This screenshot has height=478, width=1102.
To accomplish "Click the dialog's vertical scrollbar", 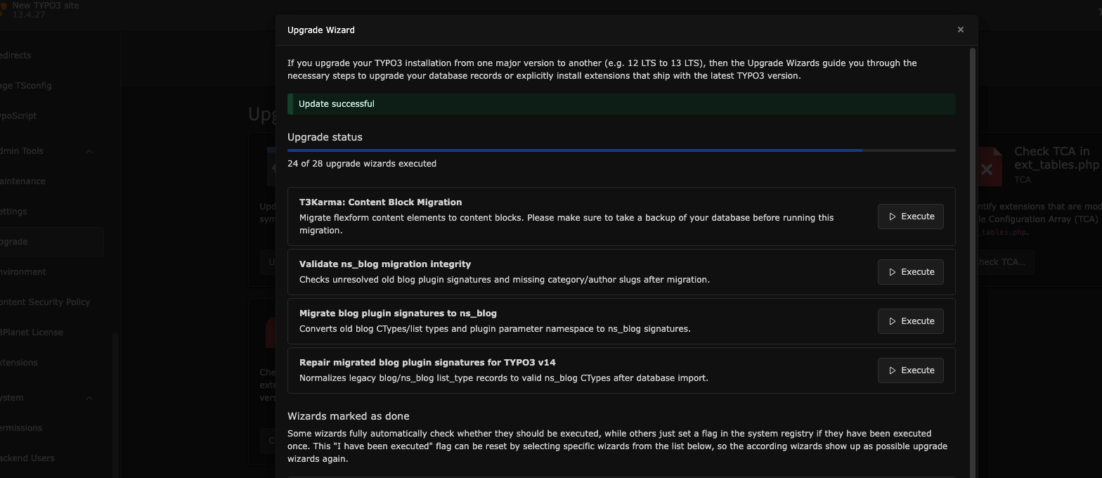I will tap(973, 261).
